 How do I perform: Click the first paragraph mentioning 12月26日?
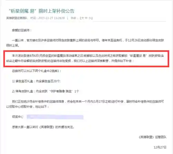85,43
